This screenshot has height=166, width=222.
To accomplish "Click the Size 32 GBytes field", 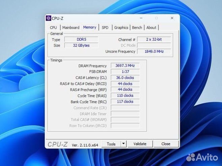I will pyautogui.click(x=81, y=45).
